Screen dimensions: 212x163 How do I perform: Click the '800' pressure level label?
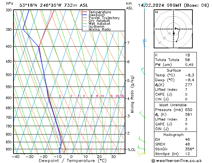pyautogui.click(x=9, y=134)
